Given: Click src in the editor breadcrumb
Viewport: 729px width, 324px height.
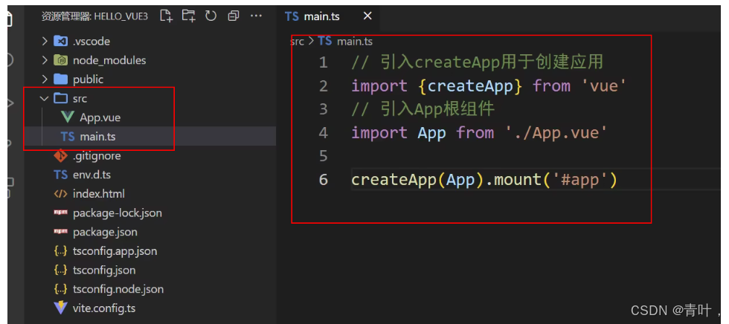Looking at the screenshot, I should [297, 42].
